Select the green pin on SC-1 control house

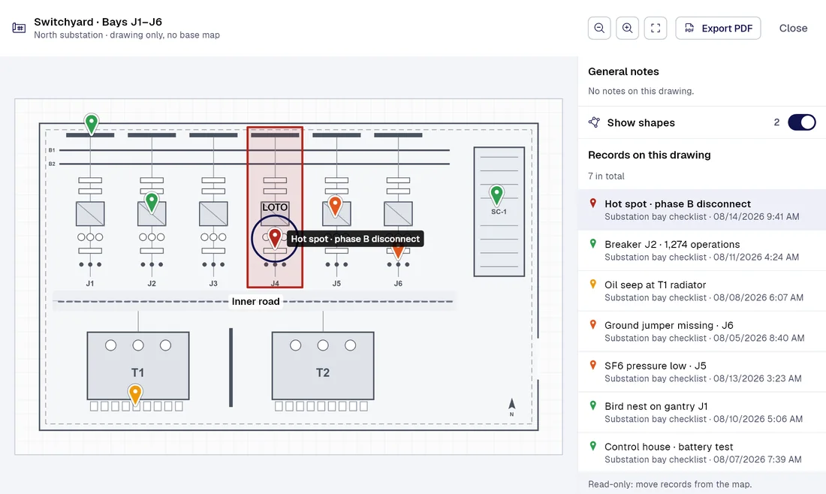(496, 195)
